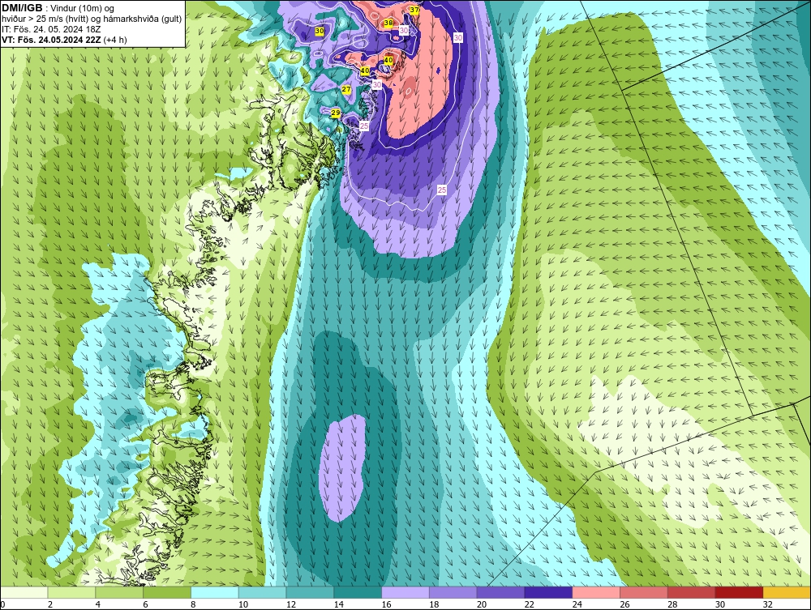This screenshot has height=610, width=811.
Task: Click the yellow gust label '38'
Action: pos(388,23)
